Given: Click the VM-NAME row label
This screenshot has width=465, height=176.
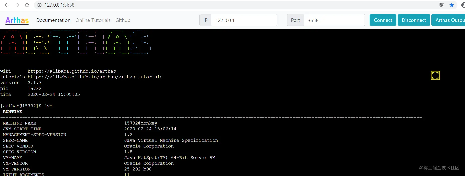Looking at the screenshot, I should click(x=12, y=158).
